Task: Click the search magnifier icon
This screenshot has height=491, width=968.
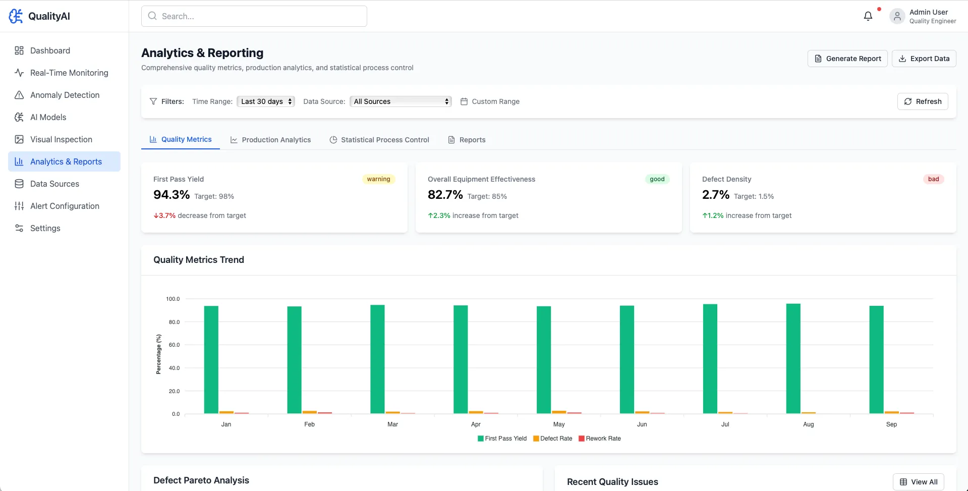Action: 152,16
